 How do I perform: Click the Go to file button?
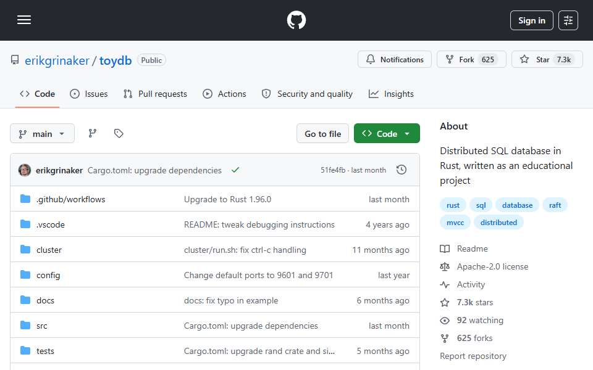(322, 134)
